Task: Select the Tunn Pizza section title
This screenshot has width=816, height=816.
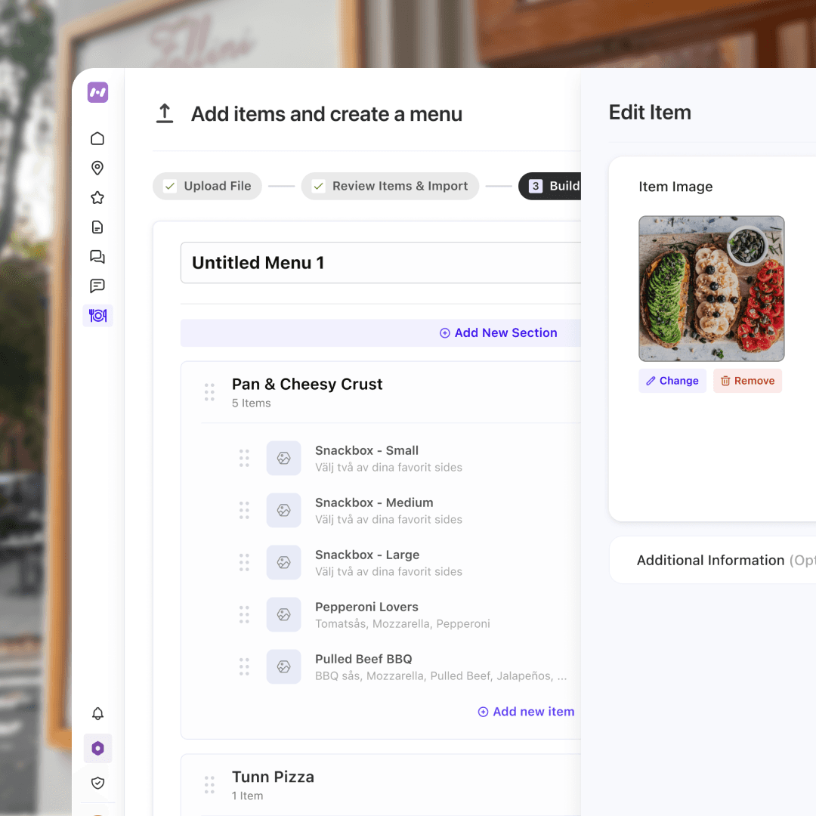Action: 274,777
